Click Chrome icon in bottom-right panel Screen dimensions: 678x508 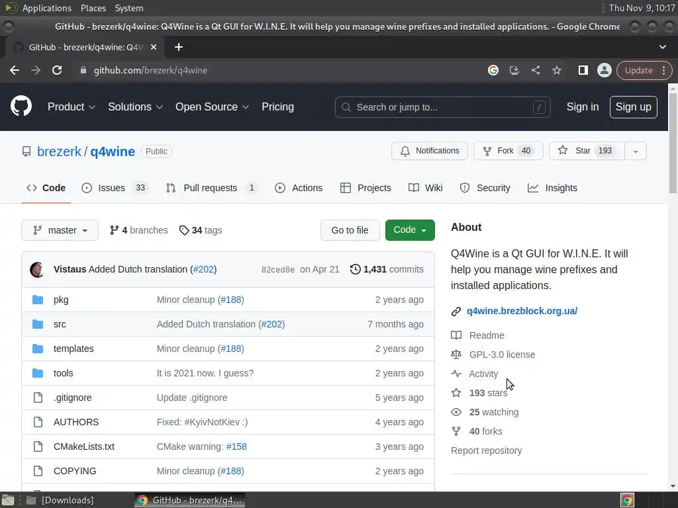pos(627,500)
